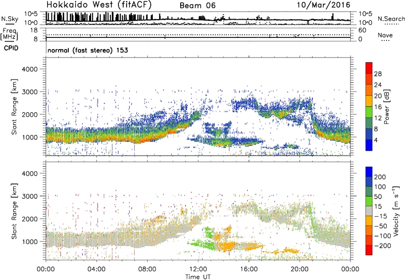The width and height of the screenshot is (405, 280).
Task: Click the '4000' tick in power panel
Action: click(x=29, y=69)
